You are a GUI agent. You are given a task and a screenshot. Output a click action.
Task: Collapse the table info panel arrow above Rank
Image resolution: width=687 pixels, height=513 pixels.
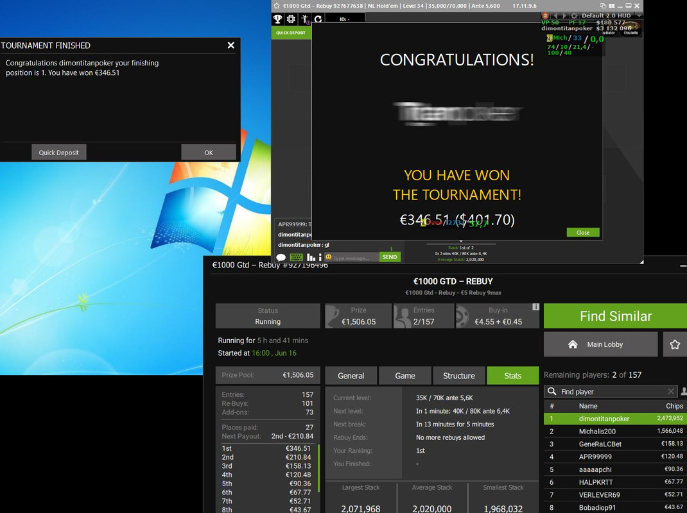[460, 241]
